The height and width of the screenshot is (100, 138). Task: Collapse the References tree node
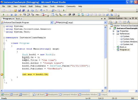click(113, 34)
